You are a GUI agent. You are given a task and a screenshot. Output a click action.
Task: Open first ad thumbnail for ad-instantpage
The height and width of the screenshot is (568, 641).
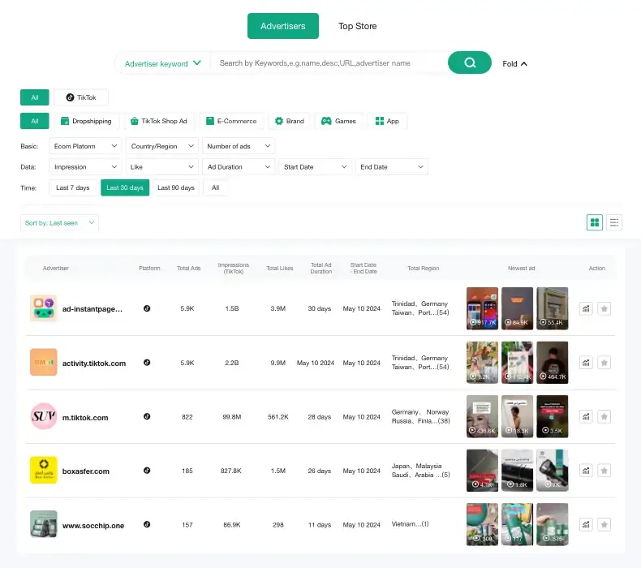[x=482, y=308]
